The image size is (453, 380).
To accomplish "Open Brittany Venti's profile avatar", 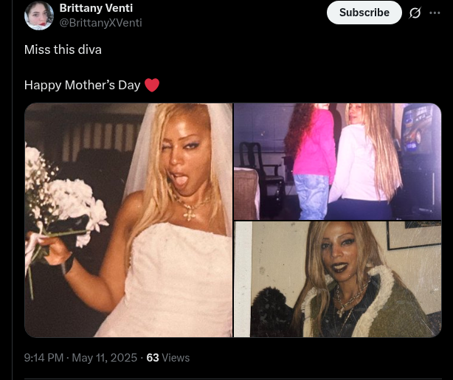I will tap(39, 15).
